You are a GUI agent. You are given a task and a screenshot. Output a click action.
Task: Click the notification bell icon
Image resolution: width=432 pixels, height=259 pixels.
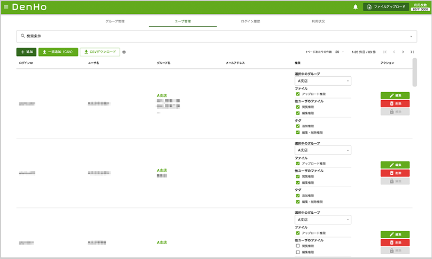(x=356, y=7)
